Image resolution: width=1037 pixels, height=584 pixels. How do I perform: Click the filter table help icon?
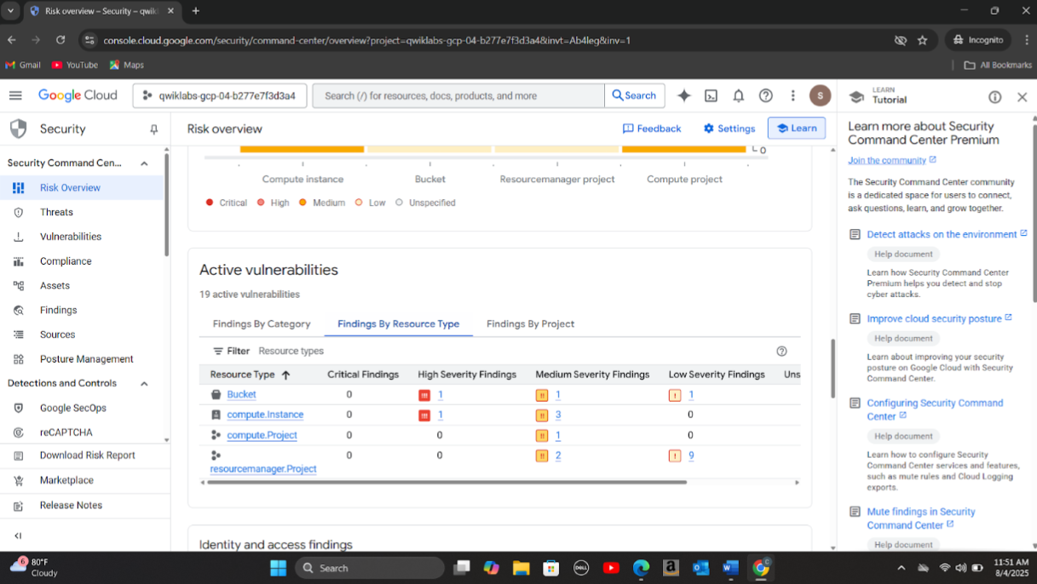click(781, 352)
